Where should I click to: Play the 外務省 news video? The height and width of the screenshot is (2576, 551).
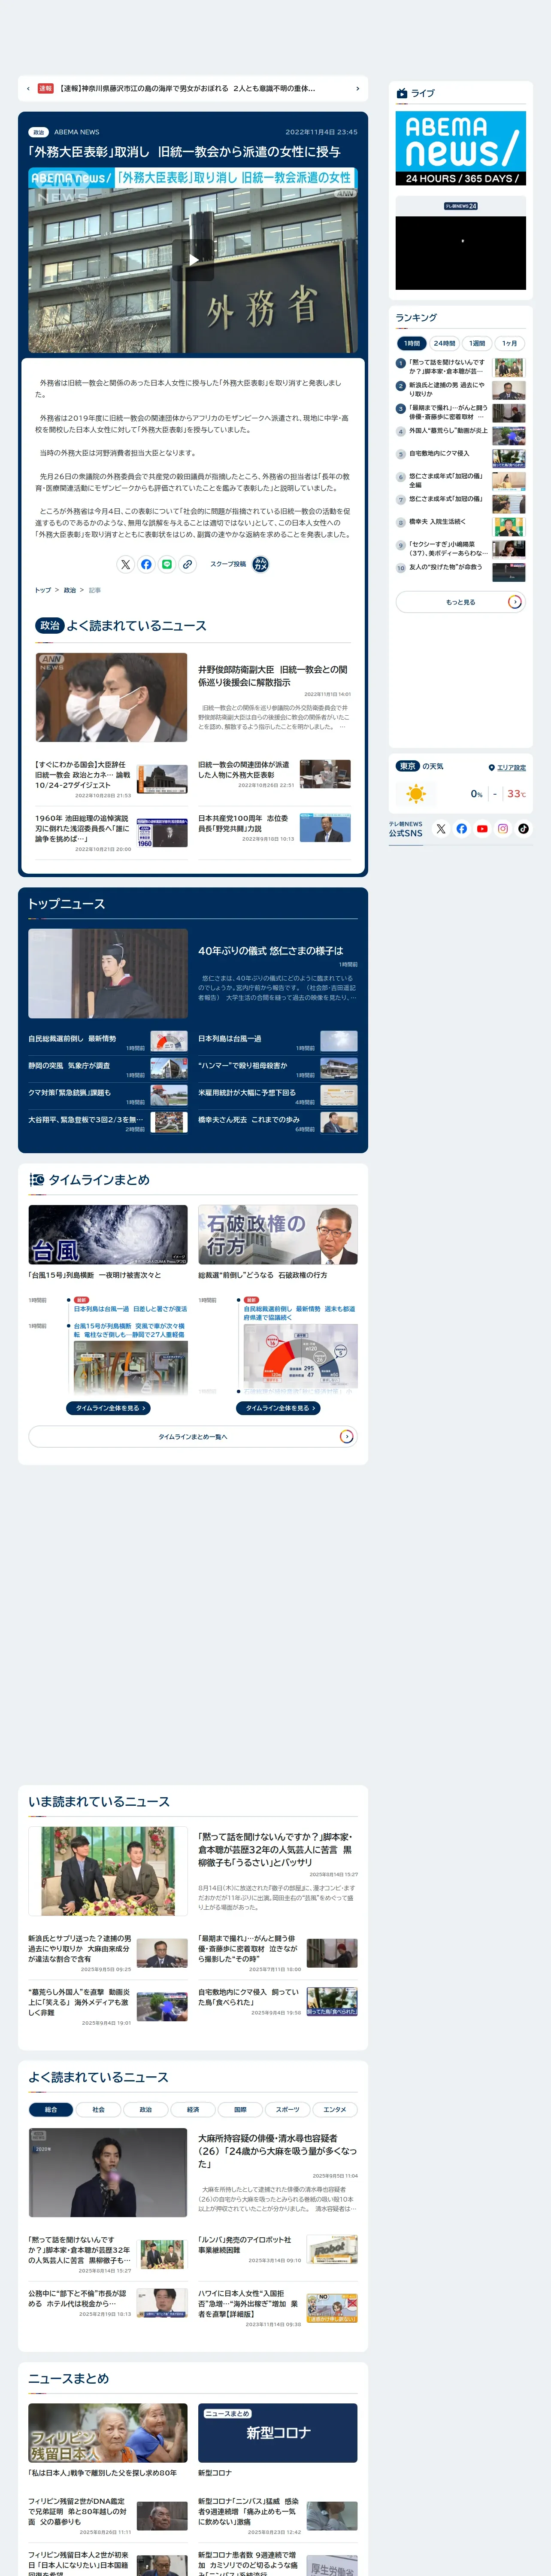coord(193,260)
